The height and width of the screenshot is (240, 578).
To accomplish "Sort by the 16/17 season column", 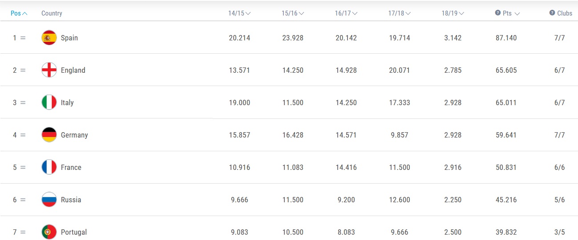I will click(346, 13).
